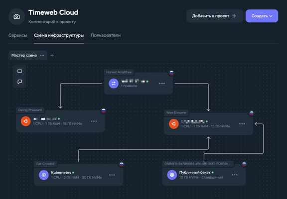The height and width of the screenshot is (199, 287).
Task: Open three-dot menu on Публичный бакет node
Action: pos(235,175)
